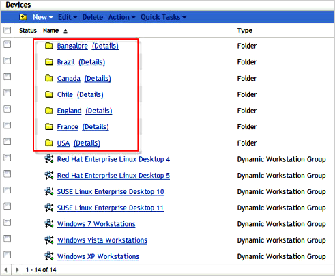Click the sort arrow beside Name column
335x276 pixels.
click(65, 31)
